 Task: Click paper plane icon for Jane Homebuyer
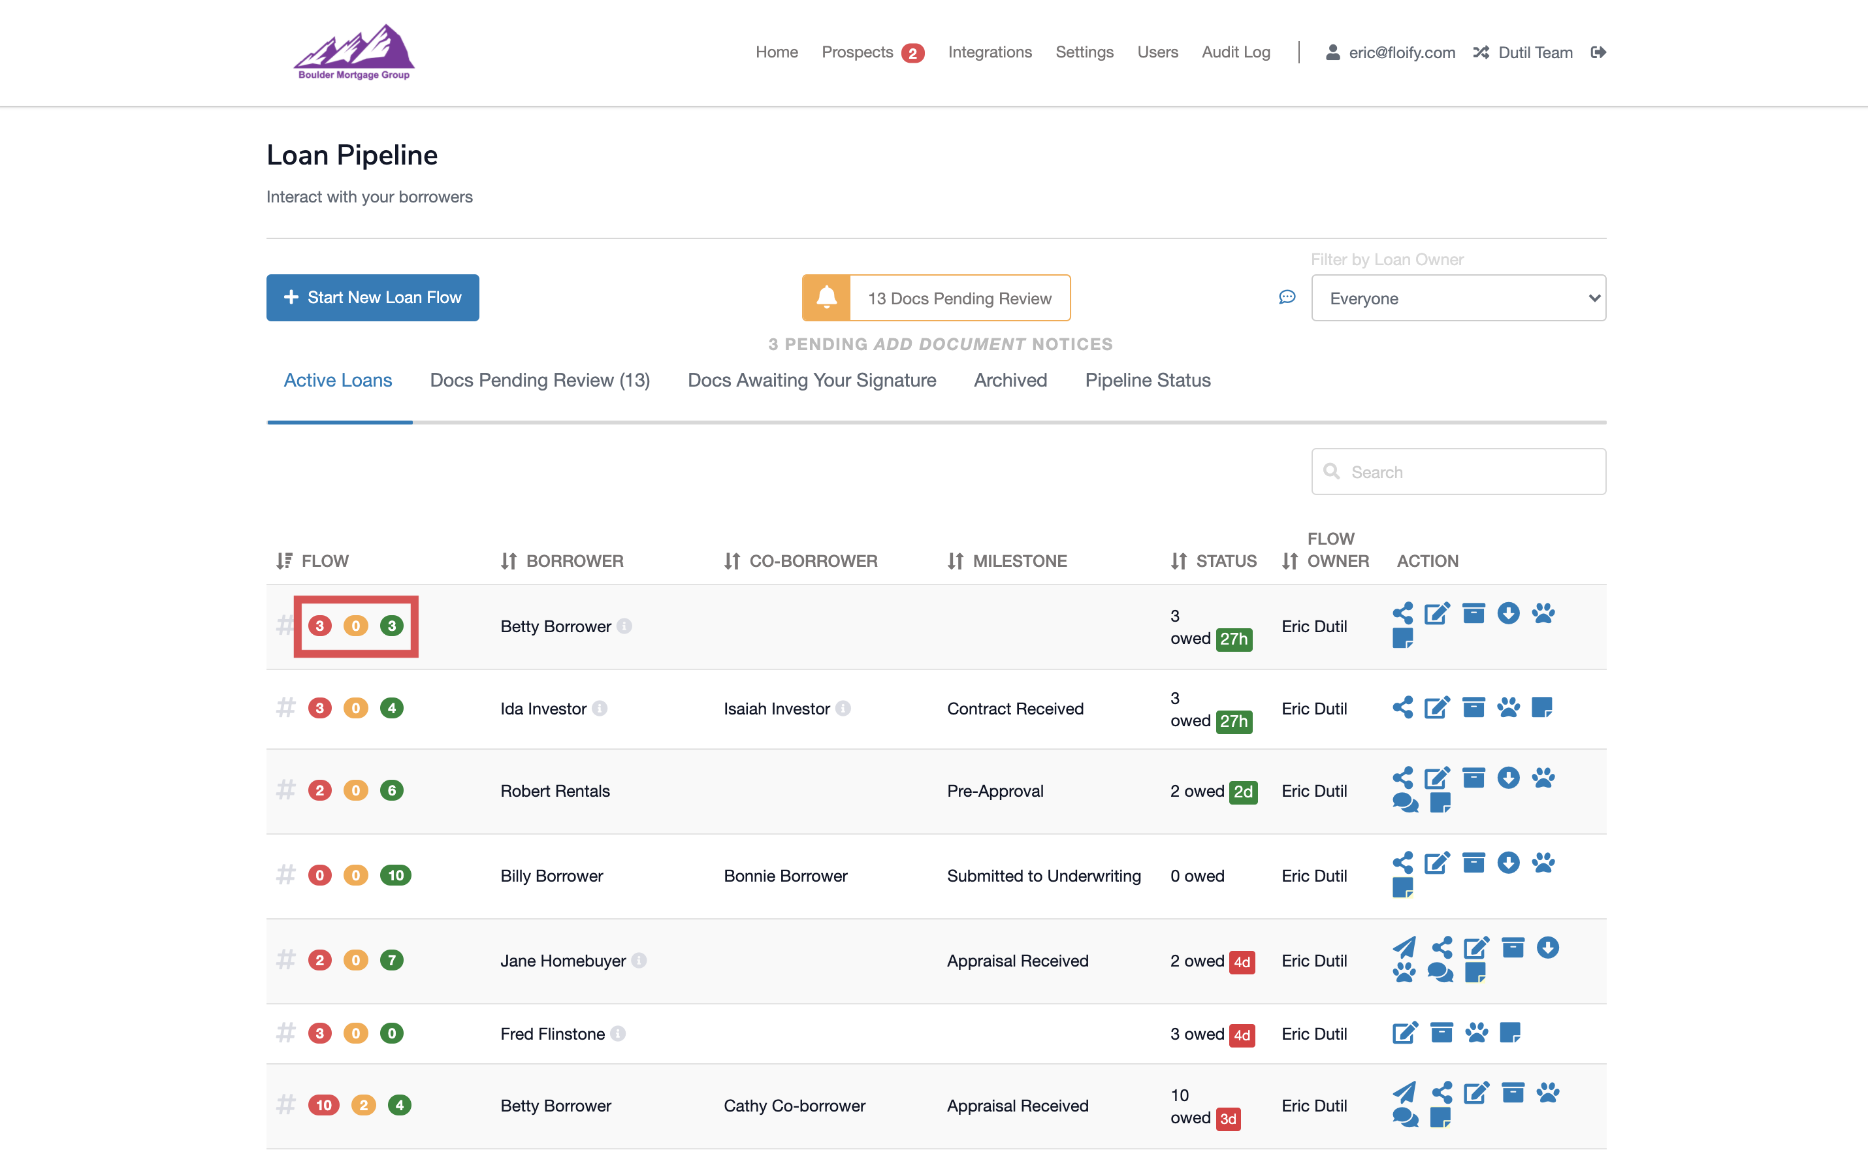(x=1404, y=947)
